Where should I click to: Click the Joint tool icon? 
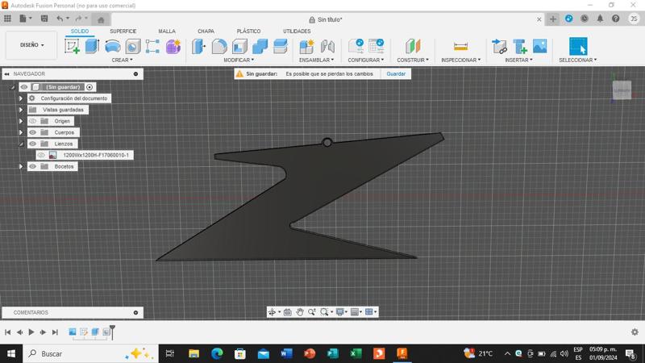[x=327, y=47]
